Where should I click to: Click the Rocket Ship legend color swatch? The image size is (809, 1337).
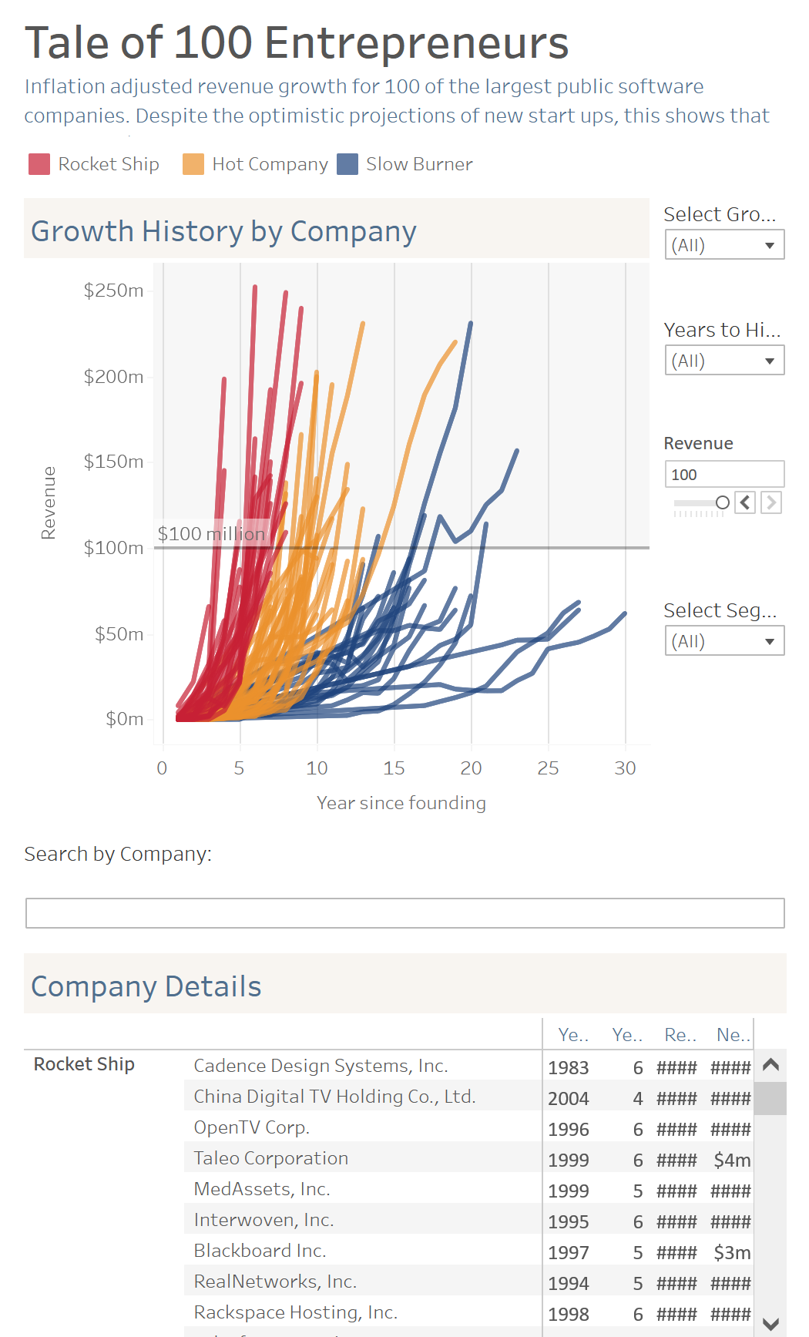pyautogui.click(x=39, y=164)
